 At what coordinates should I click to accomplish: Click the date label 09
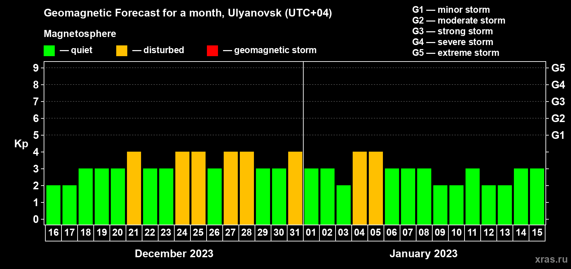click(x=440, y=232)
